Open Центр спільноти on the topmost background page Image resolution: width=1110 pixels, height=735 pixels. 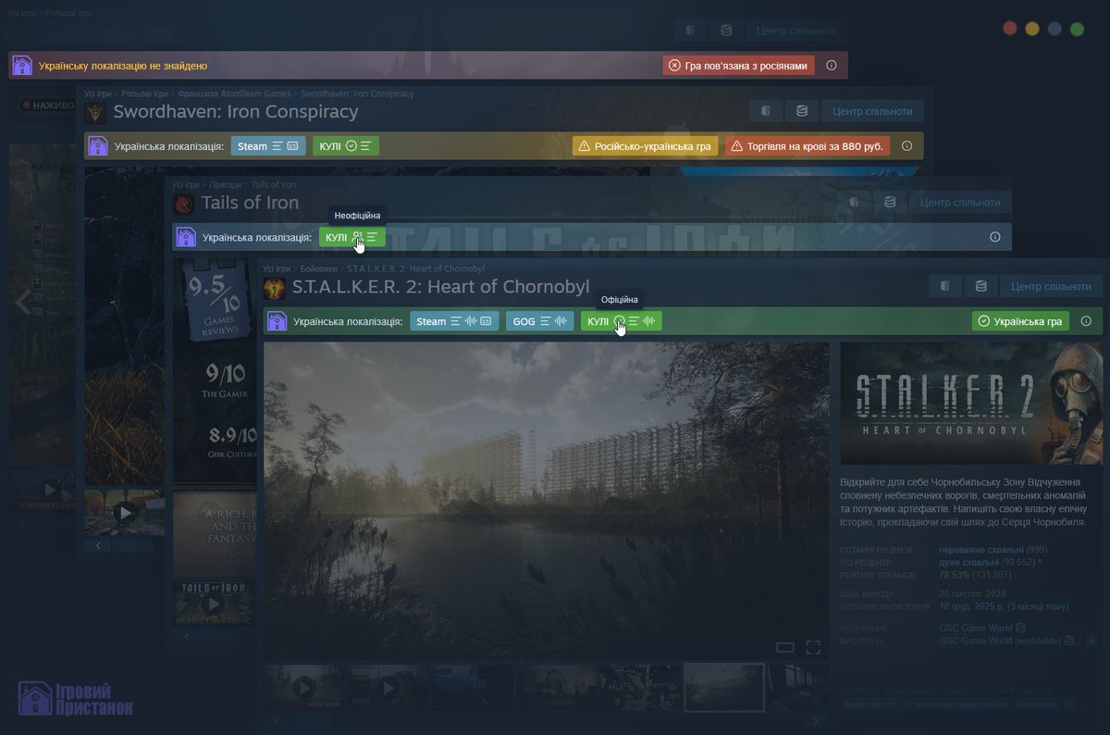pos(796,31)
